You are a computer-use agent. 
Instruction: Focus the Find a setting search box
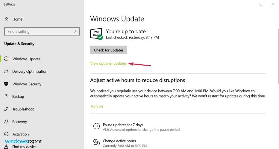tap(42, 31)
